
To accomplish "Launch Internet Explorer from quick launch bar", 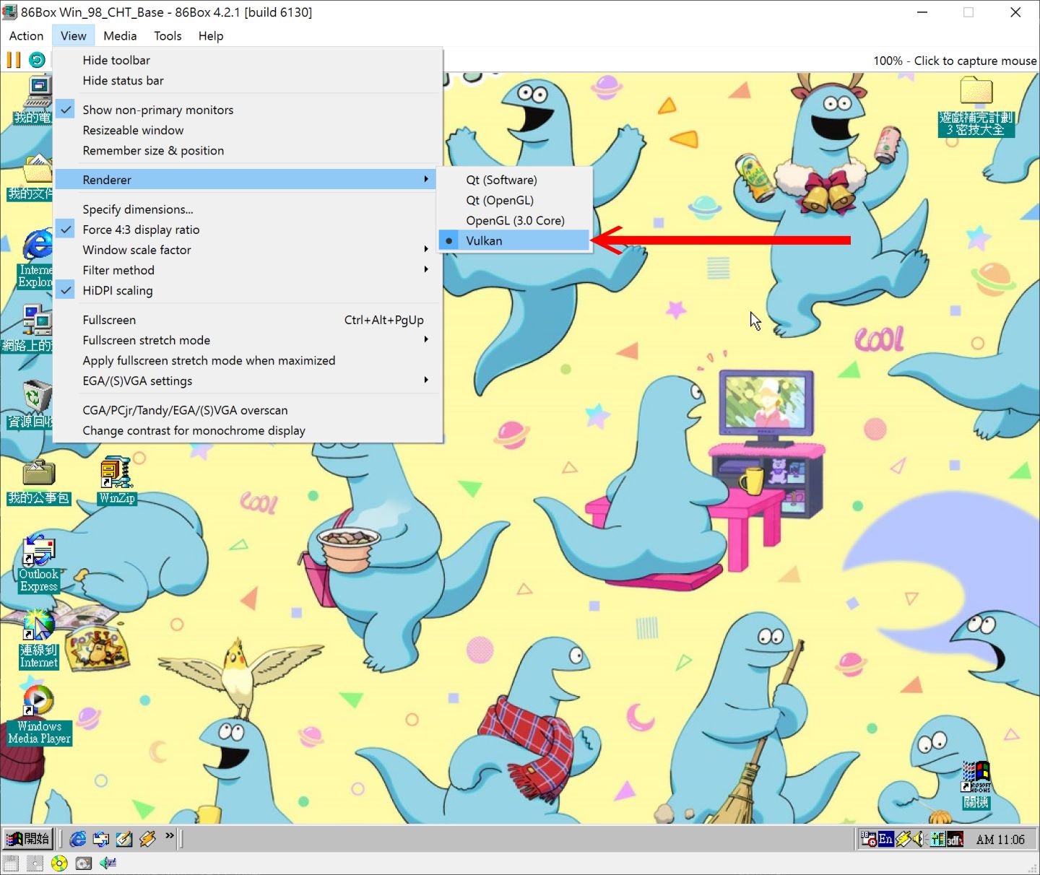I will pos(77,839).
